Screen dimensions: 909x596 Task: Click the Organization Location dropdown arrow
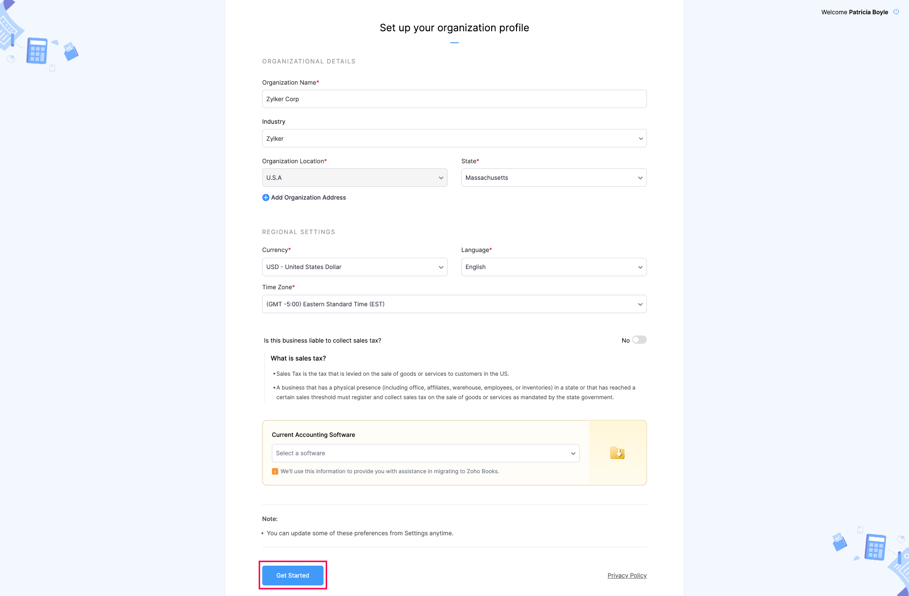[x=440, y=178]
